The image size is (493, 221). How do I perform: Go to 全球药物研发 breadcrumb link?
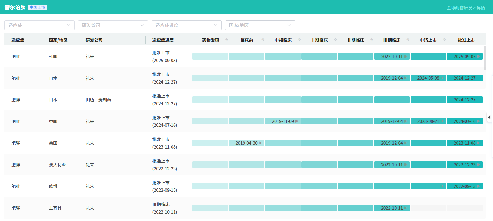tap(459, 8)
